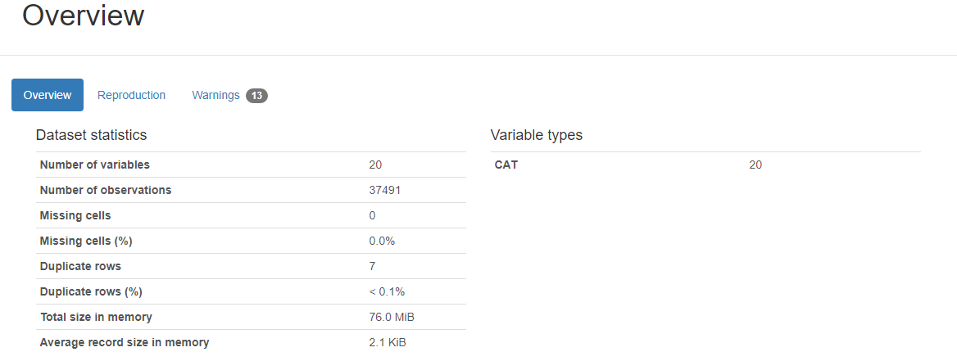Viewport: 957px width, 361px height.
Task: Click the CAT variable type label
Action: click(506, 165)
